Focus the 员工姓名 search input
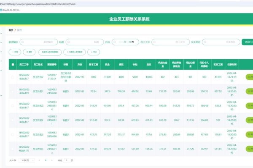The height and width of the screenshot is (168, 253). point(221,42)
